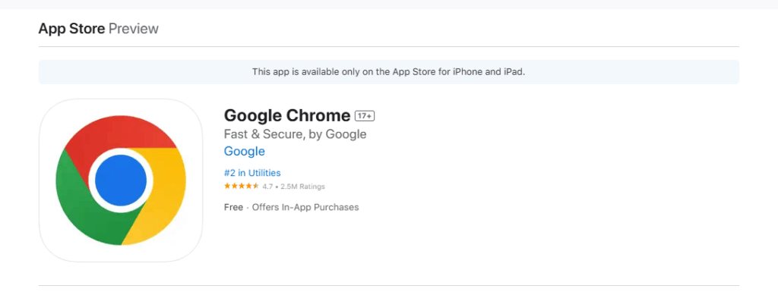Click the 17+ age rating badge
The width and height of the screenshot is (778, 298).
point(365,116)
